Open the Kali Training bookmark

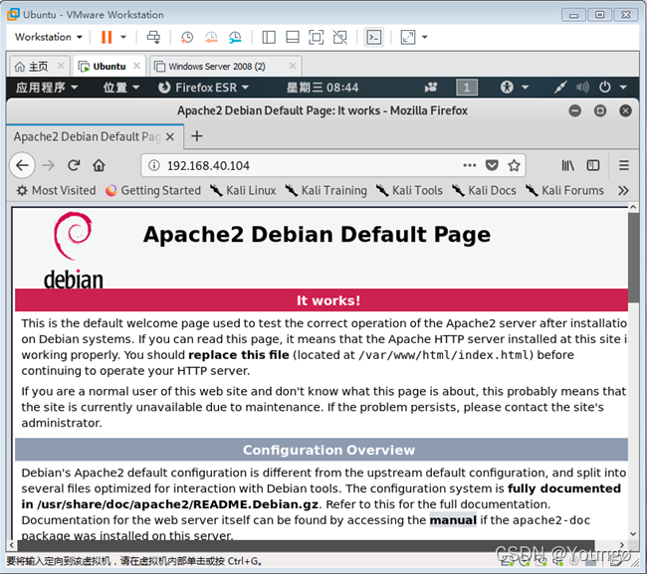pyautogui.click(x=325, y=191)
